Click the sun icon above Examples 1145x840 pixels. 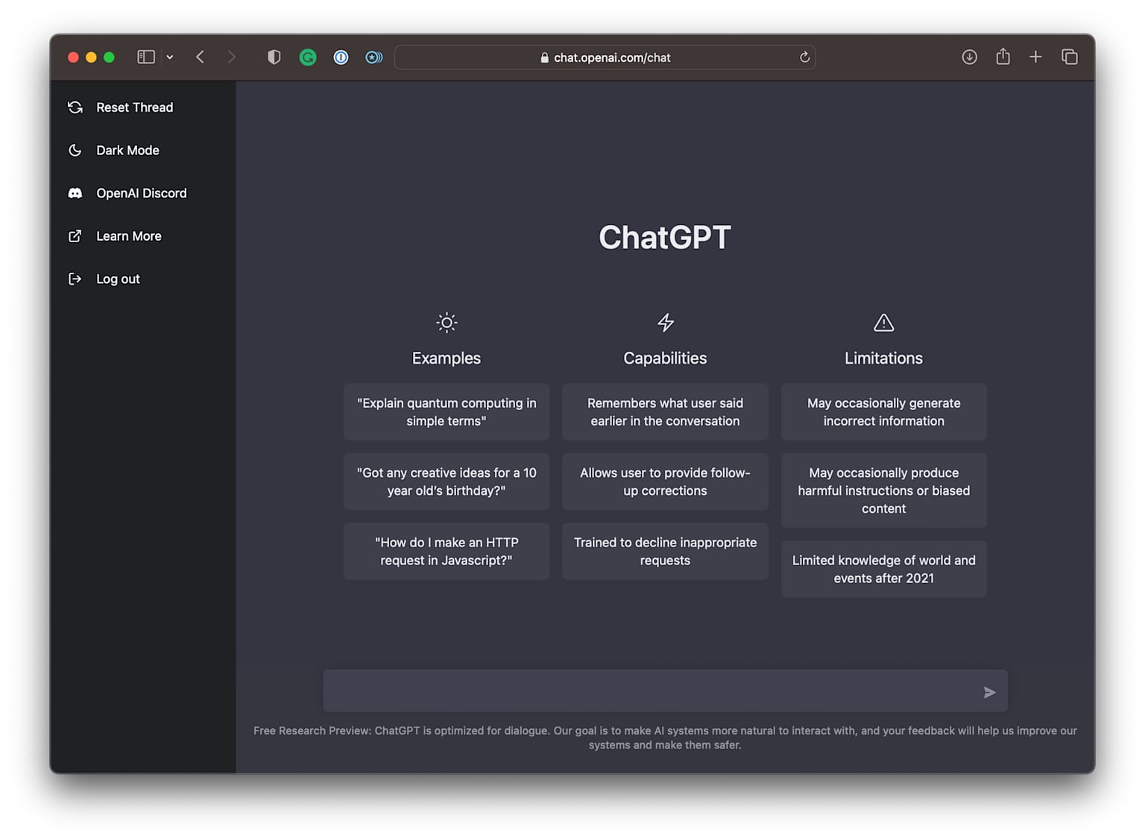coord(447,323)
